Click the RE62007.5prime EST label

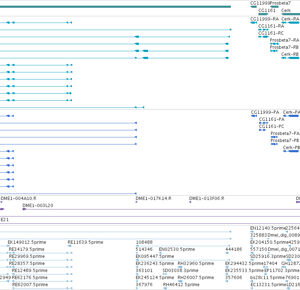click(x=30, y=285)
